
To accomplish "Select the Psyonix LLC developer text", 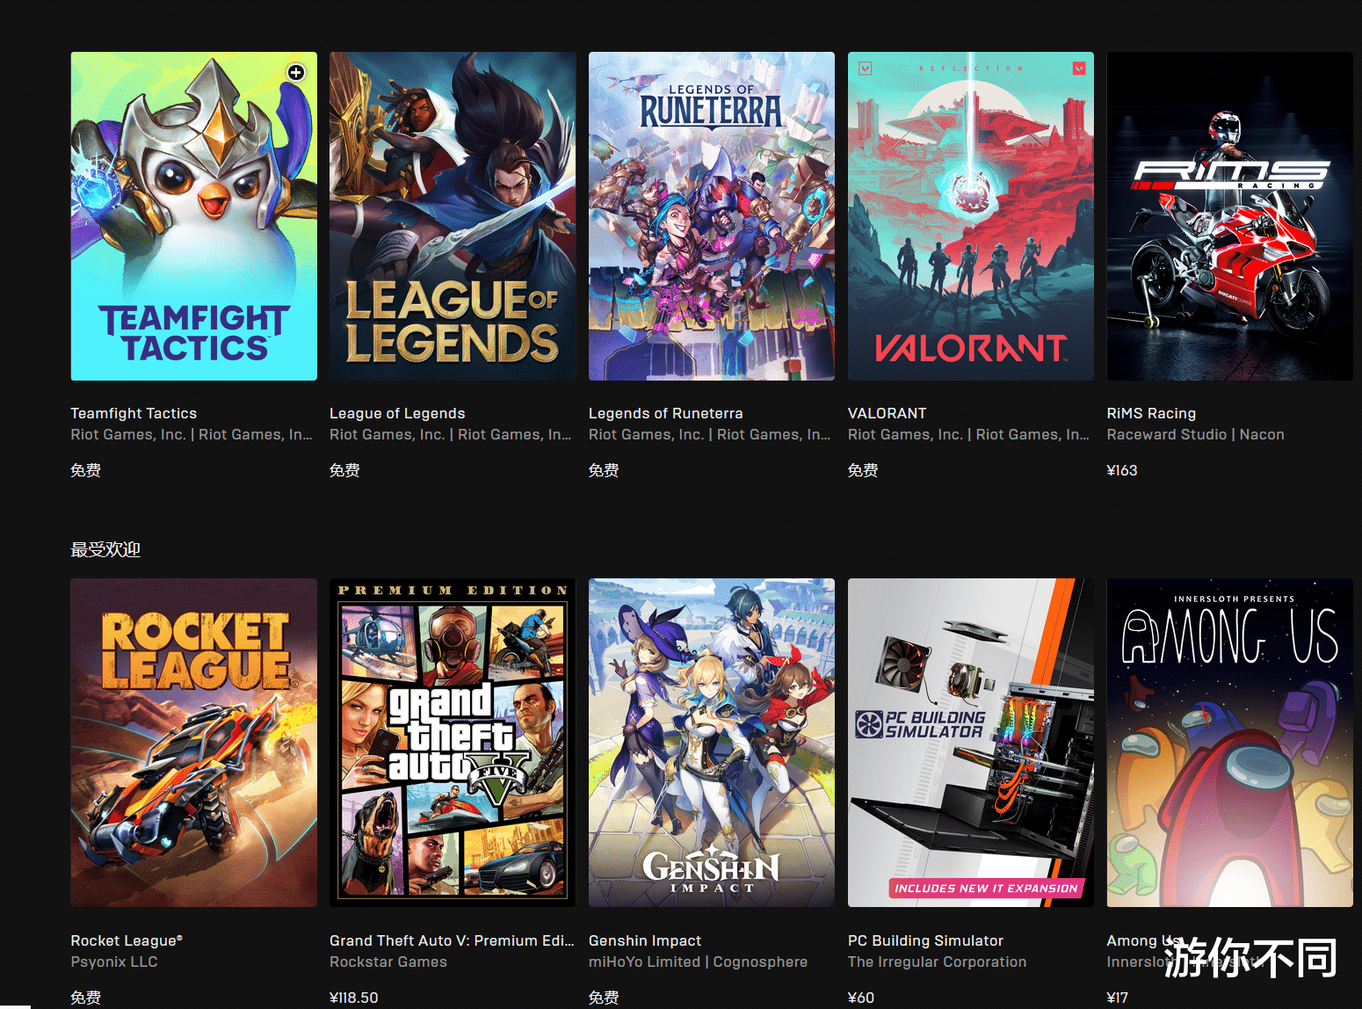I will coord(114,962).
